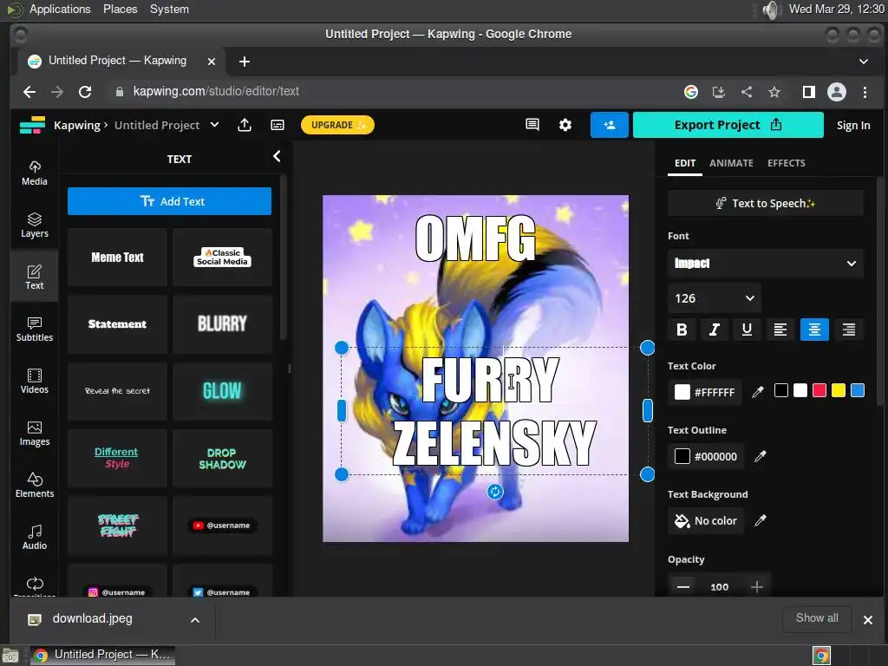Select the Meme Text style preset

click(117, 257)
